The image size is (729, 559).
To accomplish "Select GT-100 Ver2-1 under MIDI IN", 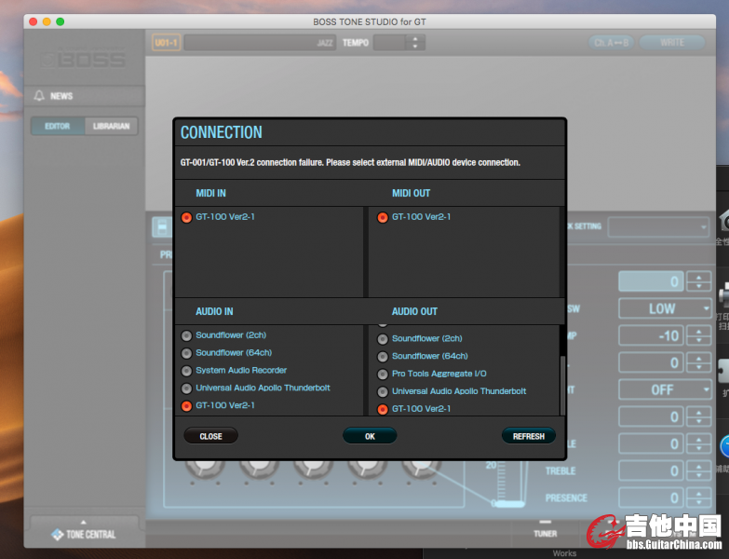I will click(x=186, y=217).
